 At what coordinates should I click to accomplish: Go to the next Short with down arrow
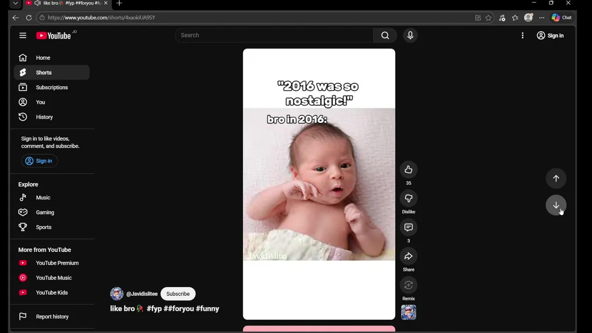click(556, 205)
